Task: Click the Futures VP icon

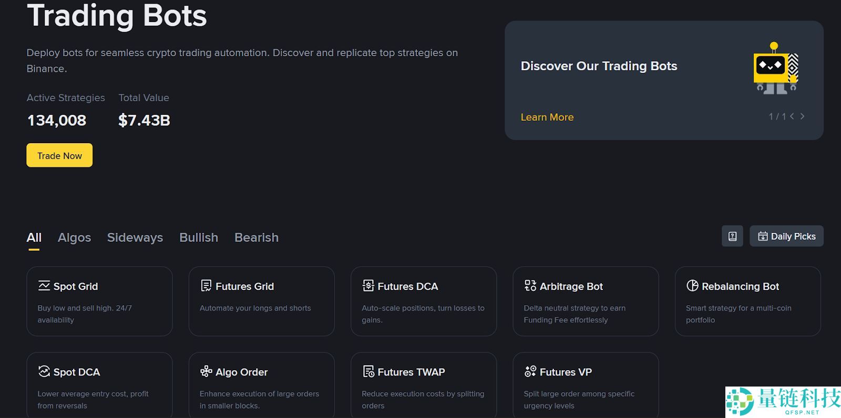Action: tap(530, 371)
